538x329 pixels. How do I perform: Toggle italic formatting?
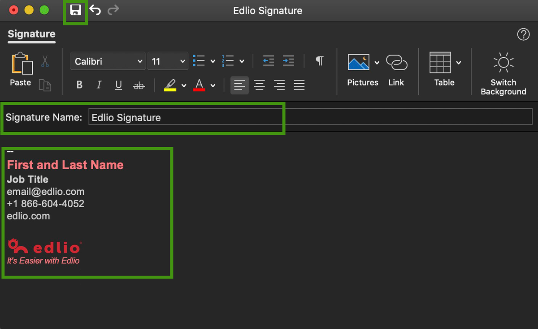[x=99, y=85]
